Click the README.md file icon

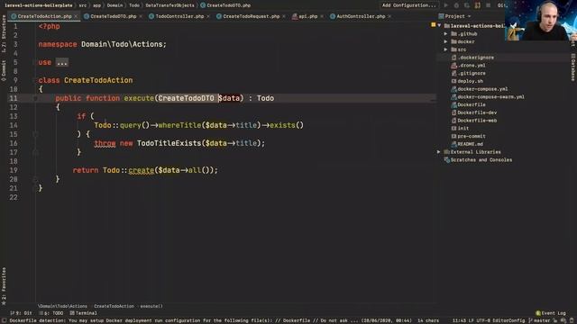(453, 144)
